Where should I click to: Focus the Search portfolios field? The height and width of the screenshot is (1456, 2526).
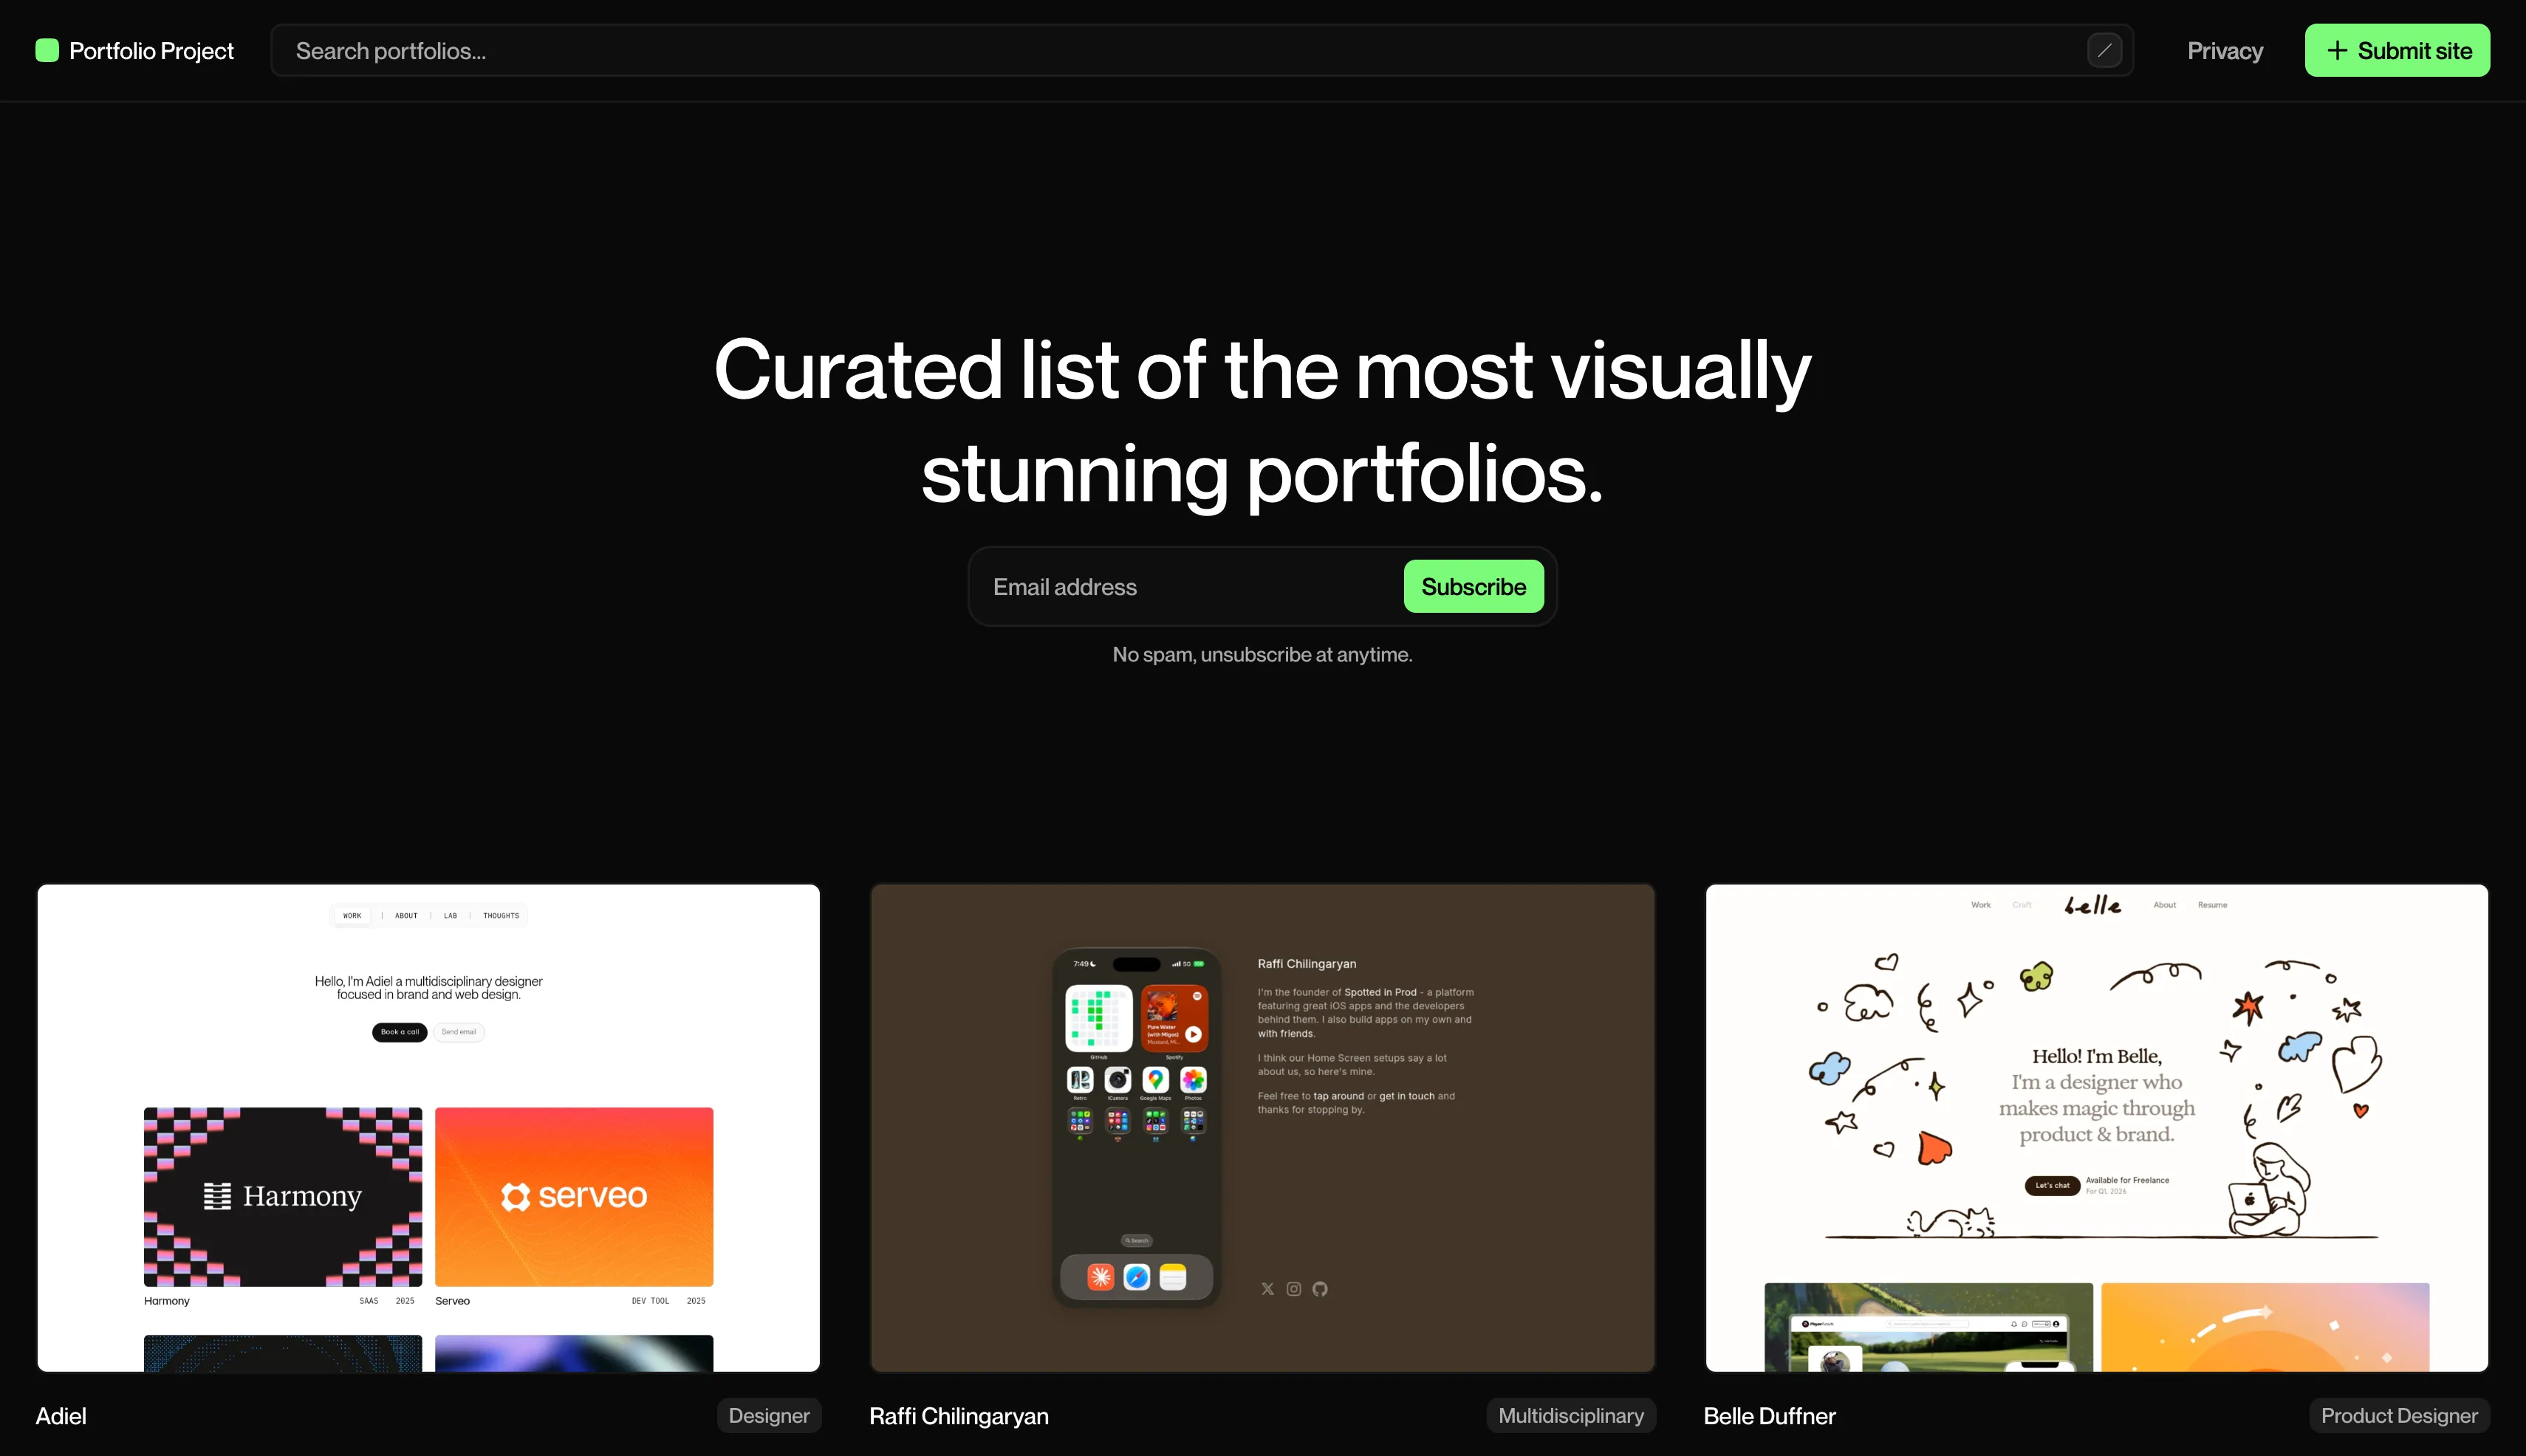point(1180,51)
